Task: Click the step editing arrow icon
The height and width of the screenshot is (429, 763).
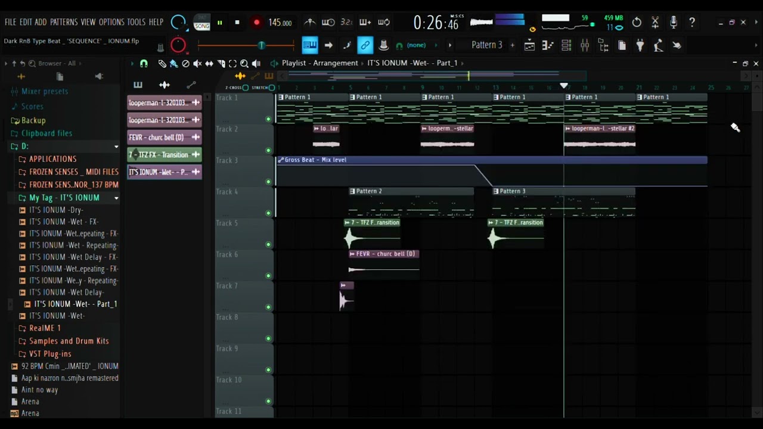Action: (328, 45)
